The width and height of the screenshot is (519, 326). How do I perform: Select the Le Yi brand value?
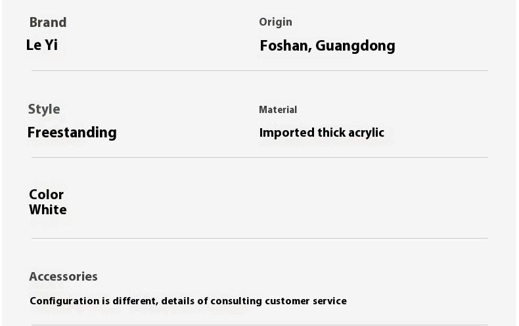tap(42, 45)
